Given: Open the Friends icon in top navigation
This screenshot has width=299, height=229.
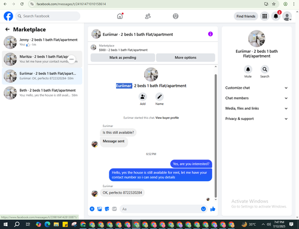Looking at the screenshot, I should coord(148,16).
